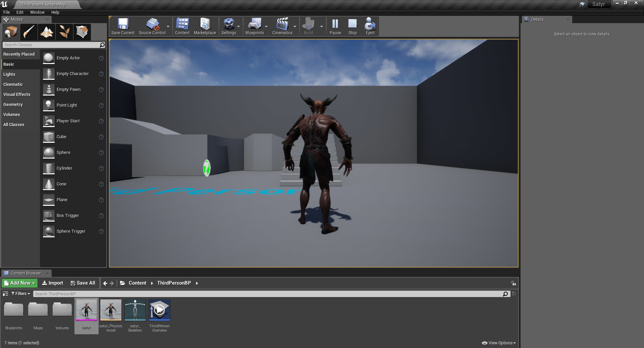This screenshot has height=348, width=644.
Task: Click the Content breadcrumb link
Action: pos(138,283)
